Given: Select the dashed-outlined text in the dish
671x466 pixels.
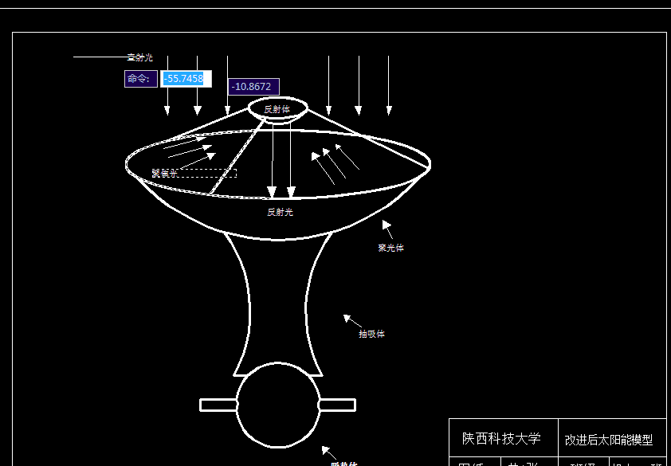Looking at the screenshot, I should click(x=194, y=173).
